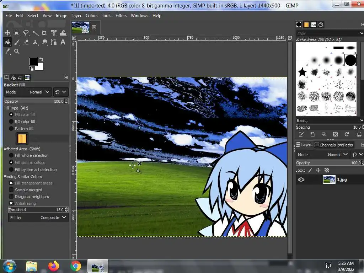Select the Paths tool
The height and width of the screenshot is (273, 364).
54,42
